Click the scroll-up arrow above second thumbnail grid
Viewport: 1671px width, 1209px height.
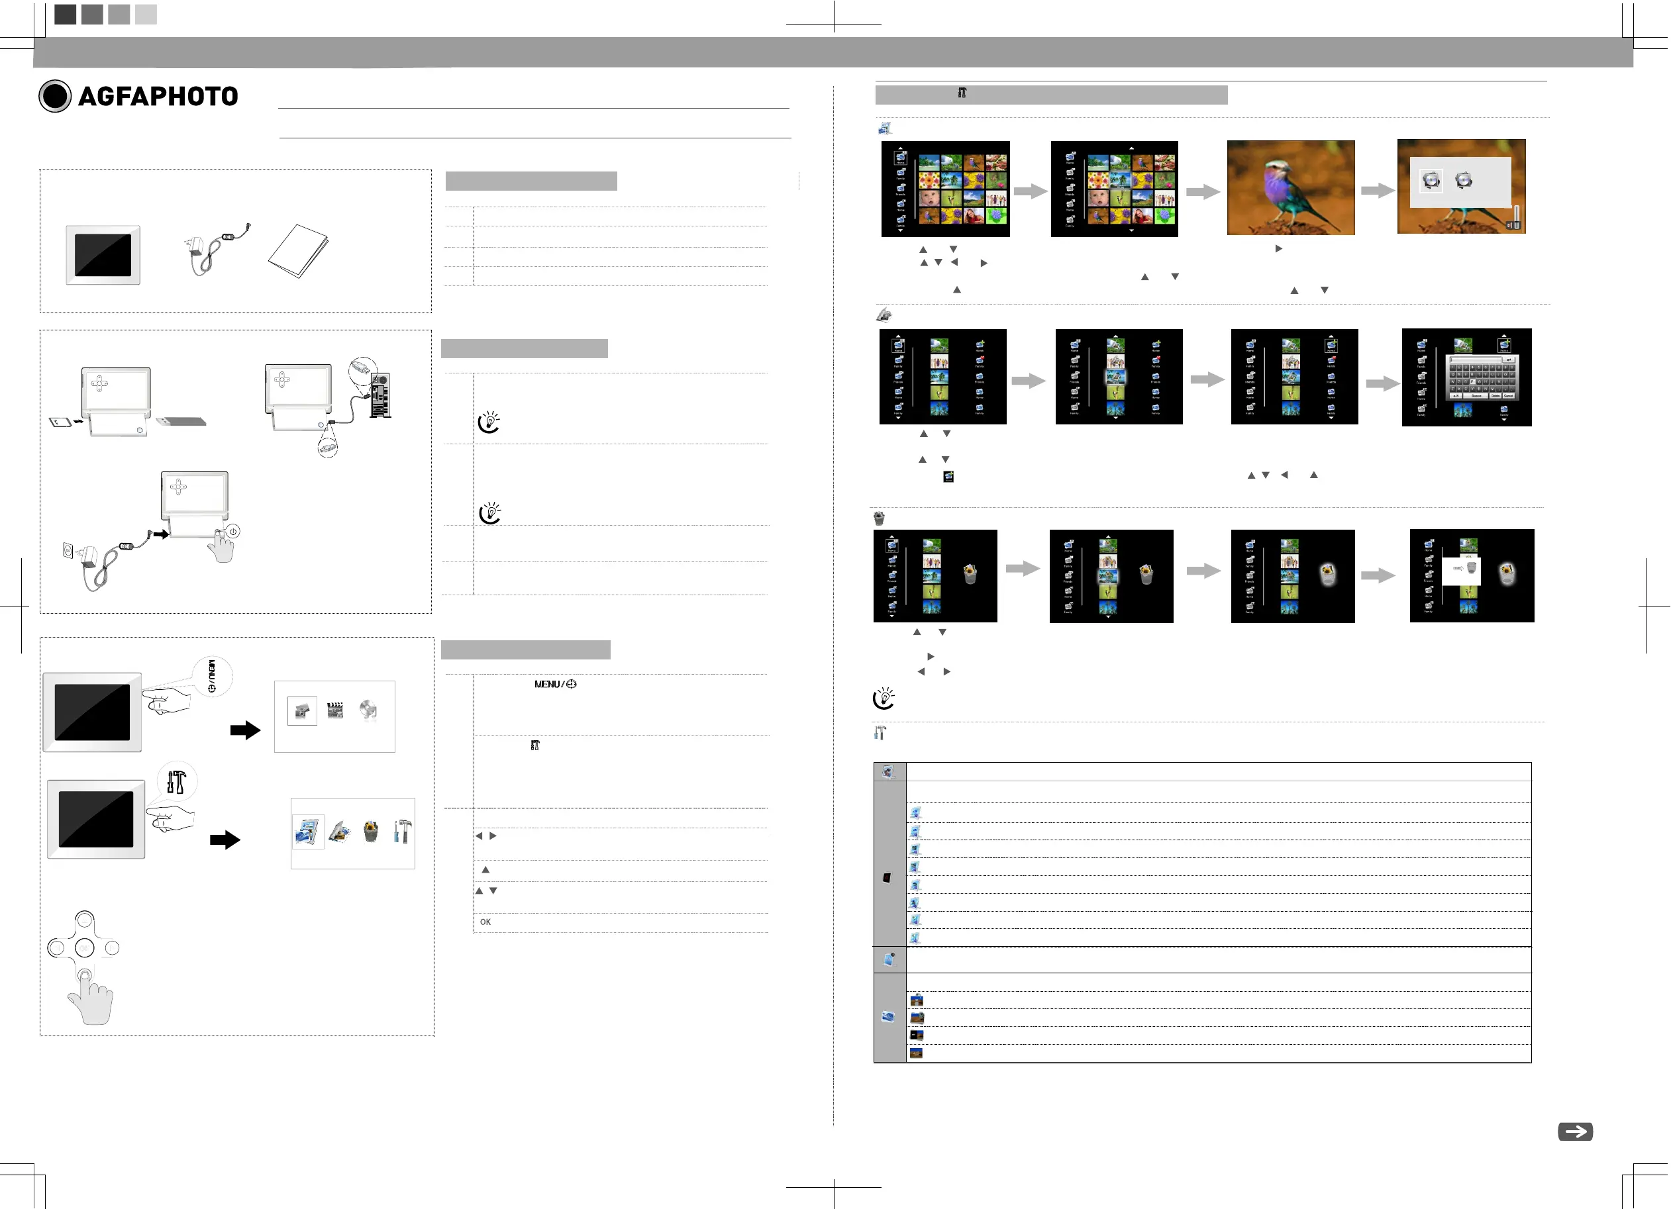coord(1132,148)
